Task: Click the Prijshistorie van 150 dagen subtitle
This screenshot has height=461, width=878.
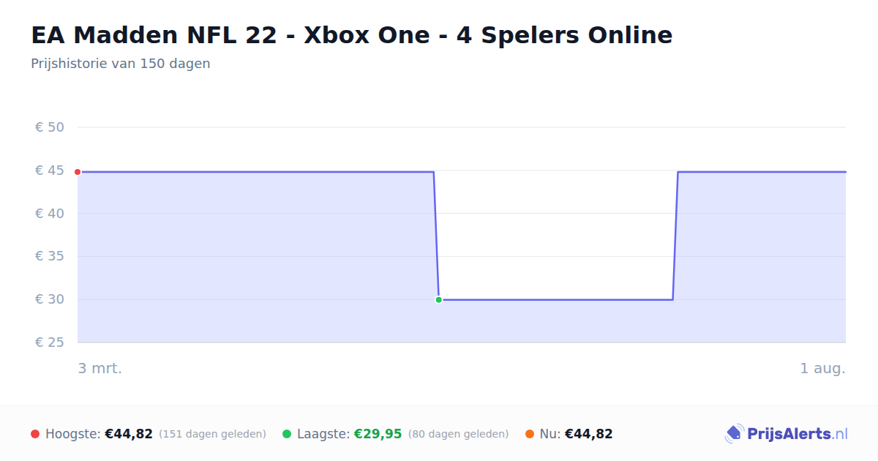Action: (x=121, y=64)
